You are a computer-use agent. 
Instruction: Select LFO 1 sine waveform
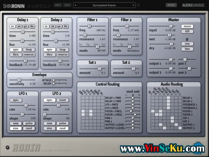pyautogui.click(x=16, y=128)
